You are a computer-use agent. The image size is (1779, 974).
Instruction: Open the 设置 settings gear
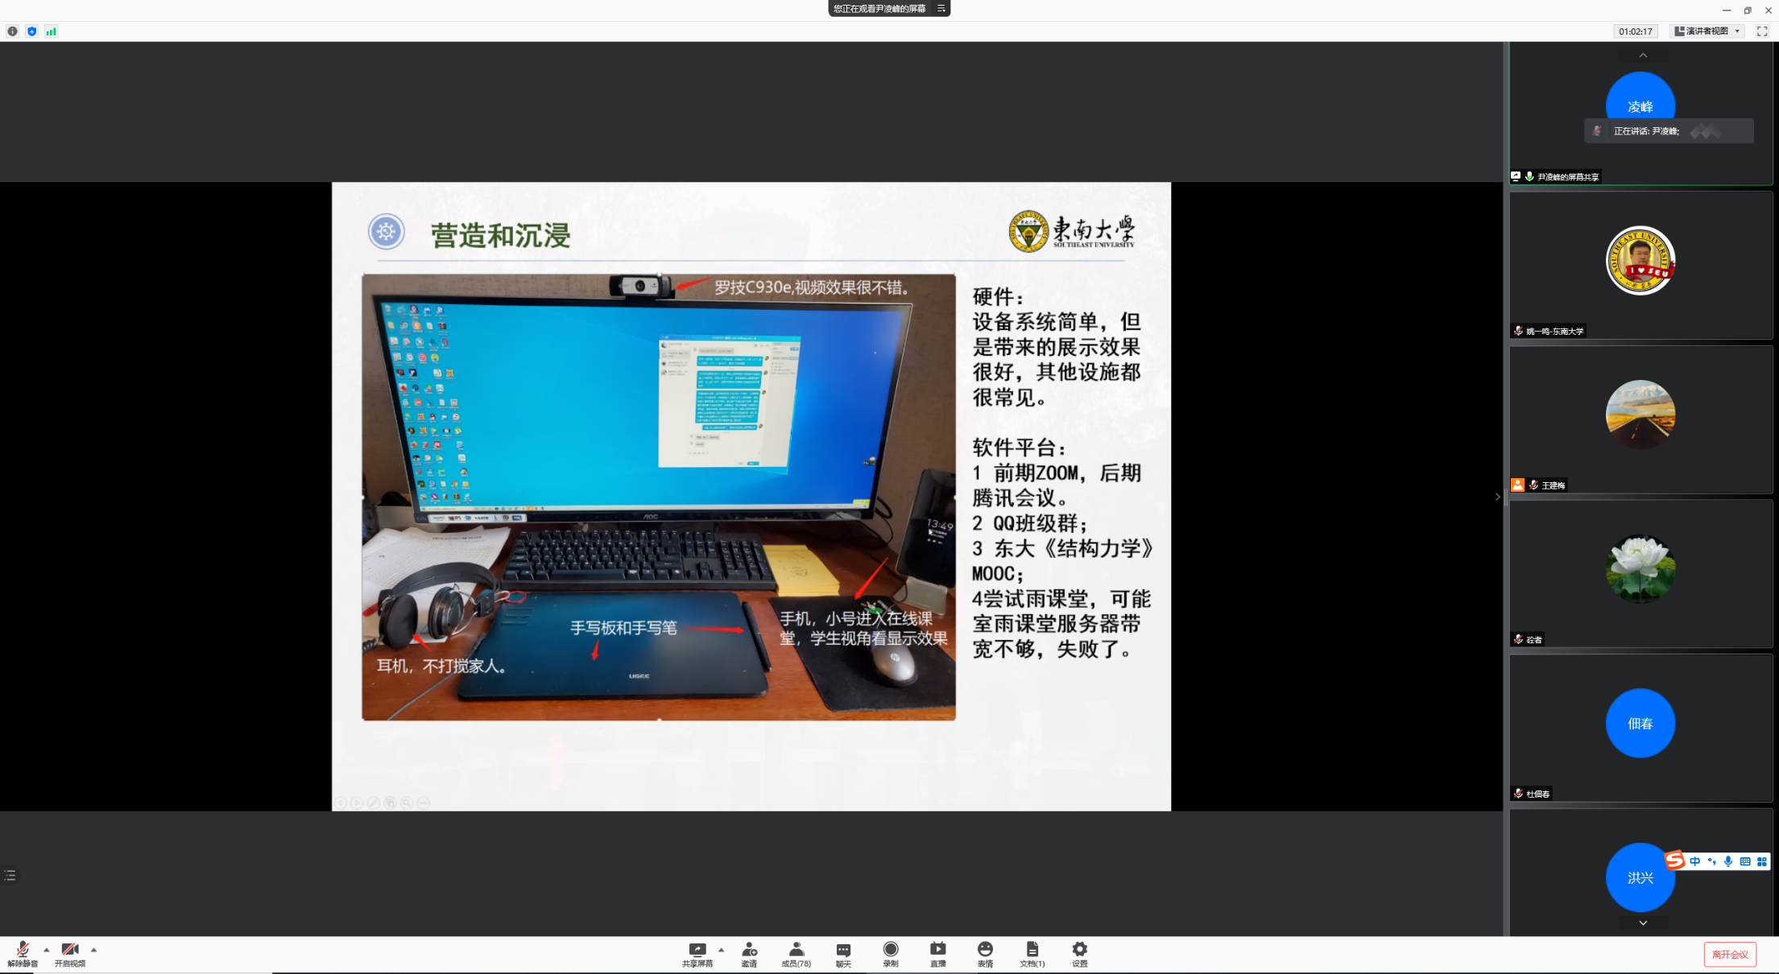1080,955
